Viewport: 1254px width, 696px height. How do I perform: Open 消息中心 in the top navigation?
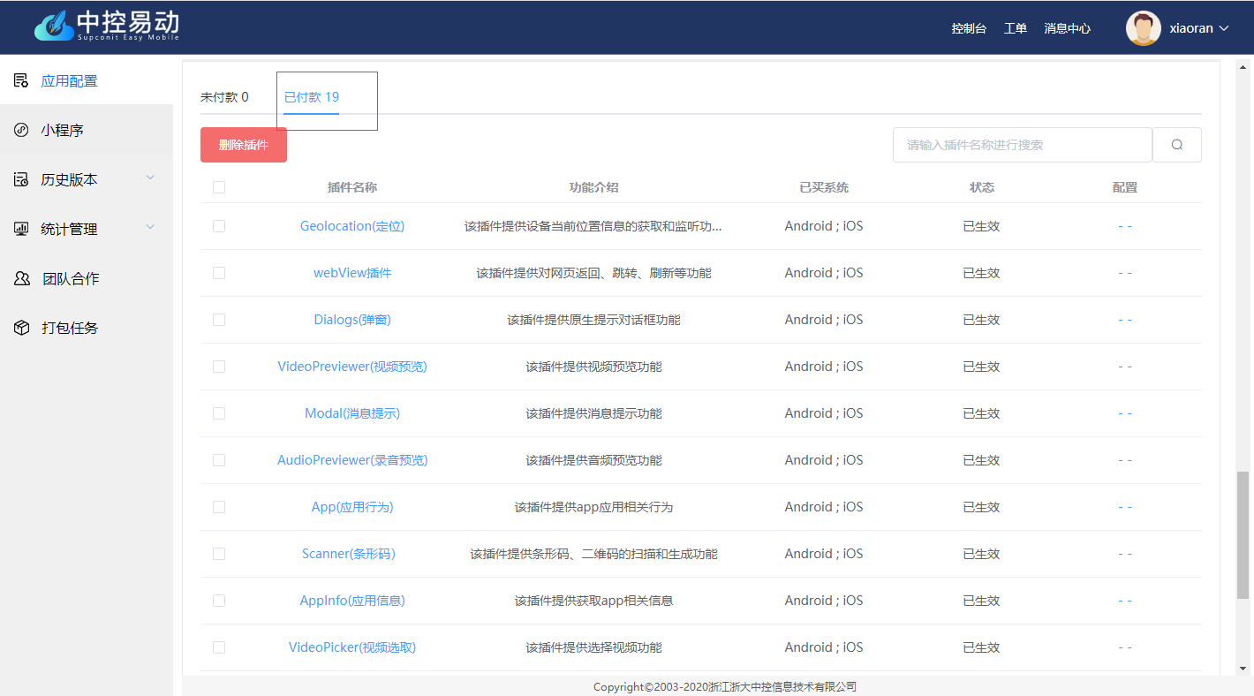(x=1067, y=28)
